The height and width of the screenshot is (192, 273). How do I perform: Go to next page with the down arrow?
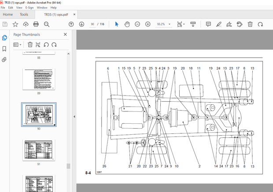click(x=81, y=24)
